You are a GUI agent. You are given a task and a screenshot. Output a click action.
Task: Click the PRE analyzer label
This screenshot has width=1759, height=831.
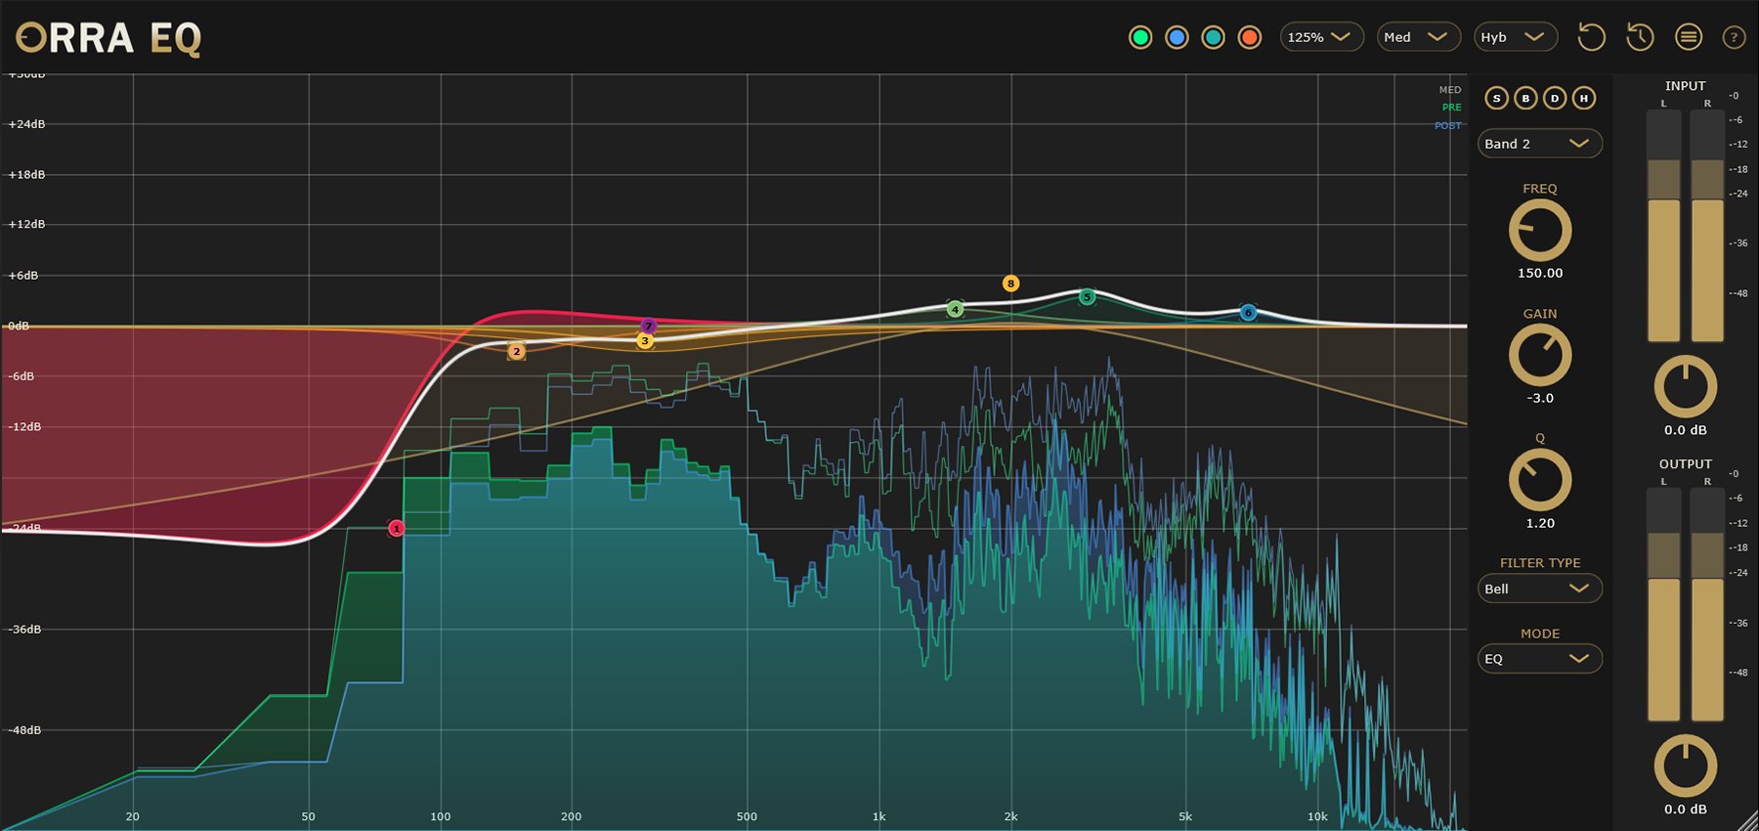pyautogui.click(x=1451, y=108)
